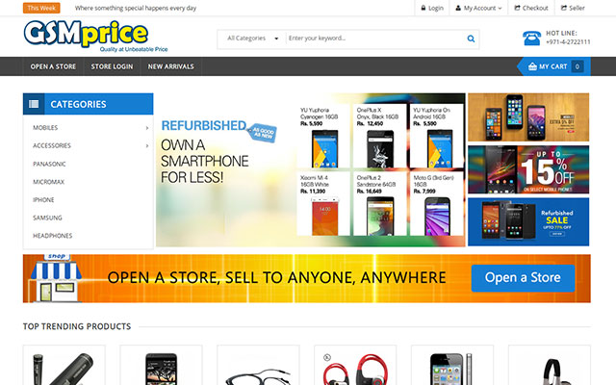Click the Checkout link in top bar
Image resolution: width=616 pixels, height=385 pixels.
tap(531, 8)
